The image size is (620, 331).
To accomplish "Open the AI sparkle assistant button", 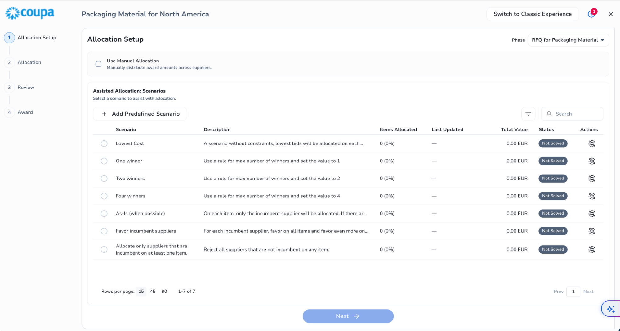I will point(610,309).
